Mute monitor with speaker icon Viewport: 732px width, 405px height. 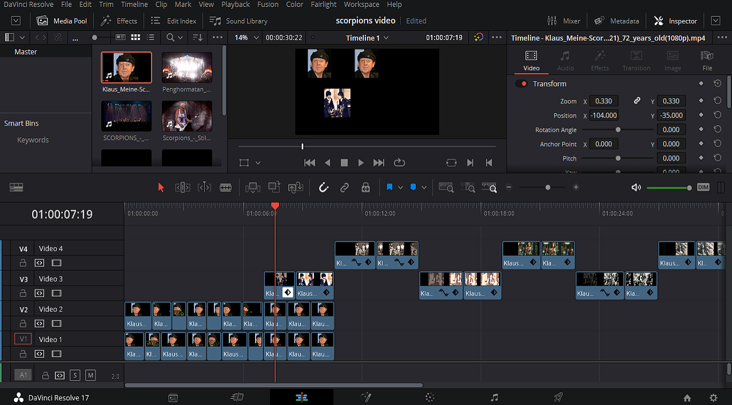point(636,187)
